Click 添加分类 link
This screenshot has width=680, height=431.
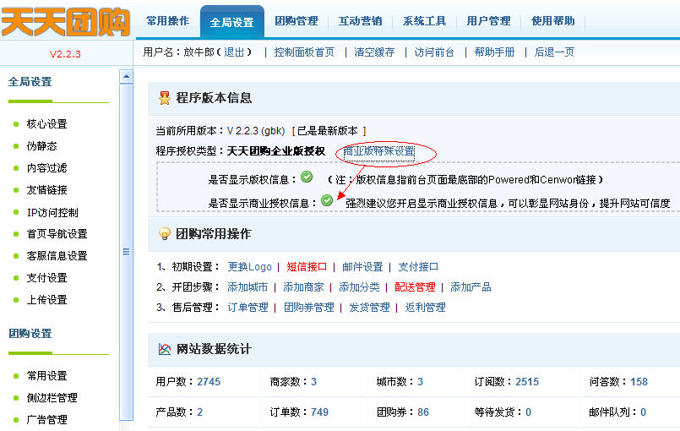tap(359, 287)
